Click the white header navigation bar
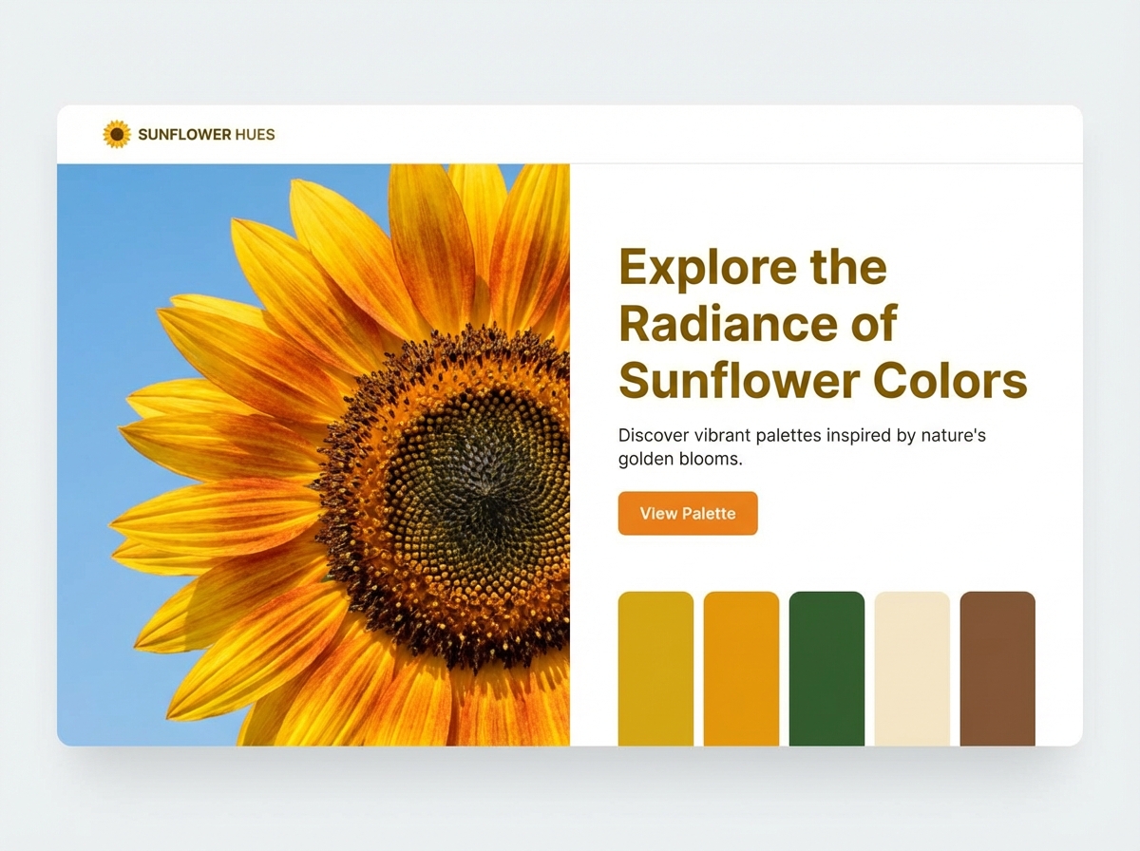Image resolution: width=1140 pixels, height=851 pixels. 570,134
